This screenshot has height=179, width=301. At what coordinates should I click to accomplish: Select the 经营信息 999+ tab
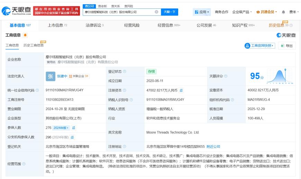(x=169, y=25)
